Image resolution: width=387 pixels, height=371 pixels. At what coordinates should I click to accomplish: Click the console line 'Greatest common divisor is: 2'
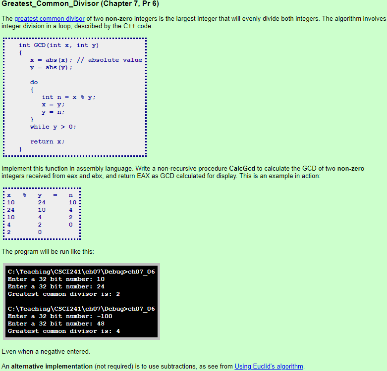(x=64, y=294)
